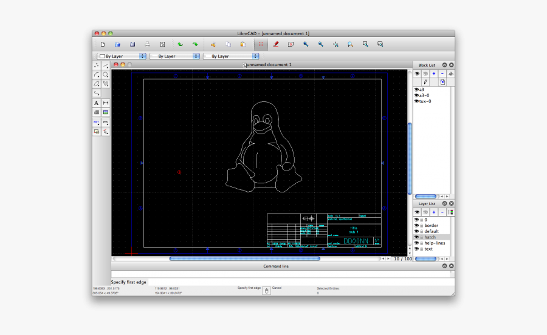Hide all layers in Layer List
Screen dimensions: 547x335
(425, 212)
